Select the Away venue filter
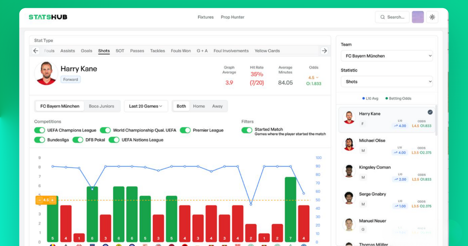This screenshot has width=468, height=246. (x=217, y=106)
